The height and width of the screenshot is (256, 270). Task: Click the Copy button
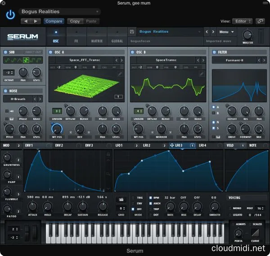75,21
